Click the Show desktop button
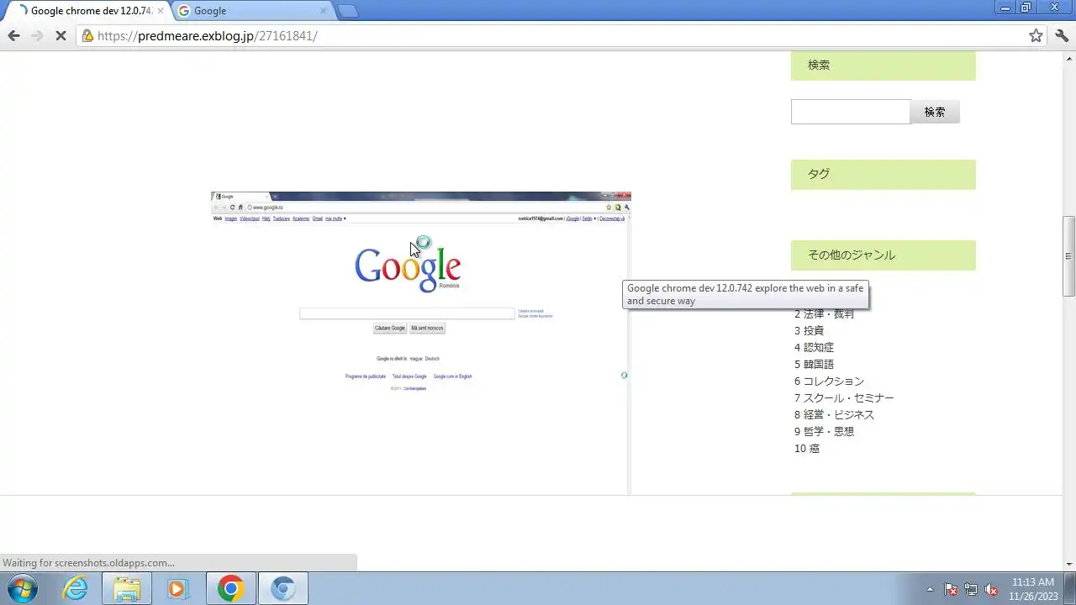Image resolution: width=1076 pixels, height=605 pixels. point(1069,588)
